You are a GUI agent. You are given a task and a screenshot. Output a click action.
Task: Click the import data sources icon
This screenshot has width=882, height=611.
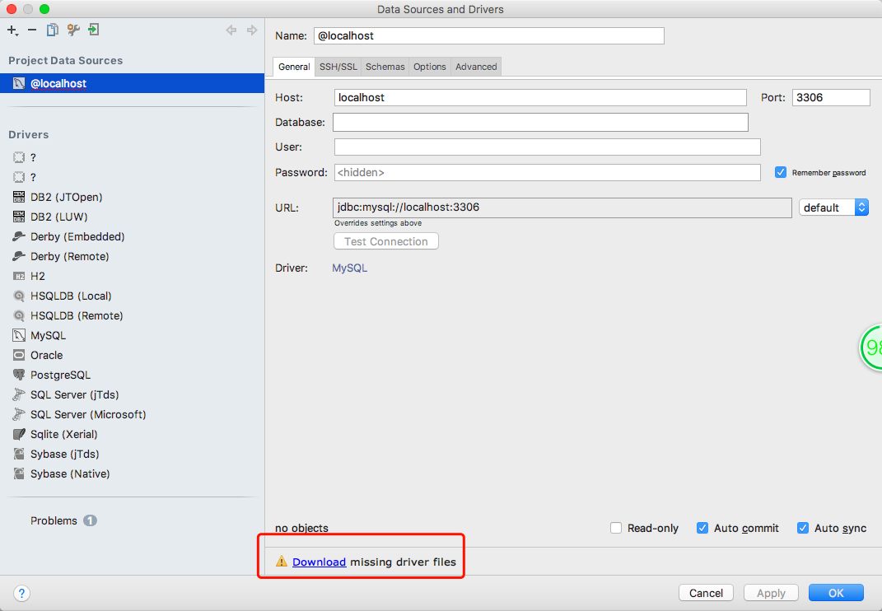(x=93, y=30)
